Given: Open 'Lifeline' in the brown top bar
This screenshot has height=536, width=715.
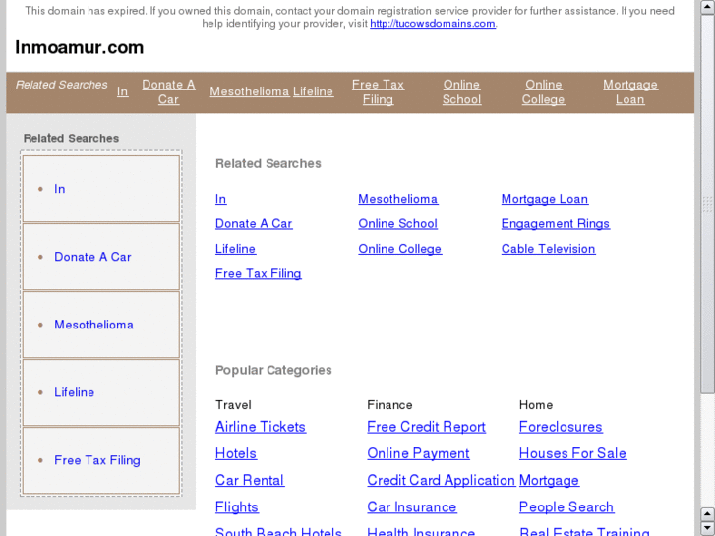Looking at the screenshot, I should 313,91.
